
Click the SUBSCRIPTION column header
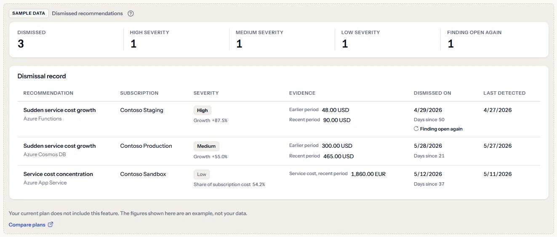(x=139, y=93)
